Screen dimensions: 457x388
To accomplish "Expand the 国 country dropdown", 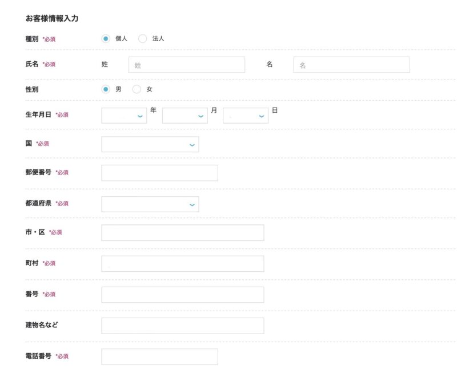I will [x=150, y=144].
